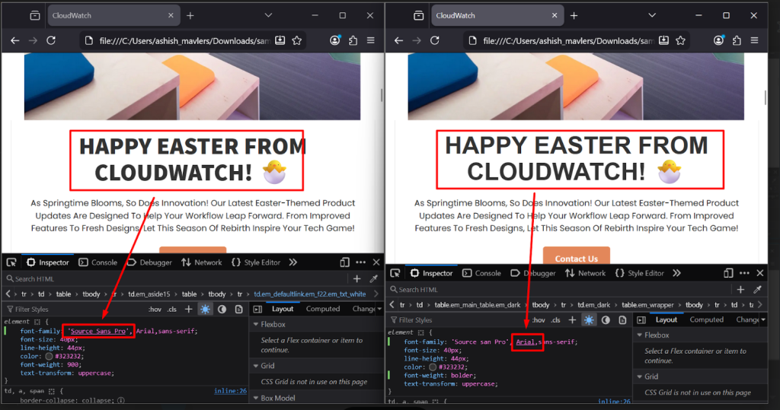Viewport: 780px width, 410px height.
Task: Show more devtools tabs chevron in right window
Action: tap(676, 273)
